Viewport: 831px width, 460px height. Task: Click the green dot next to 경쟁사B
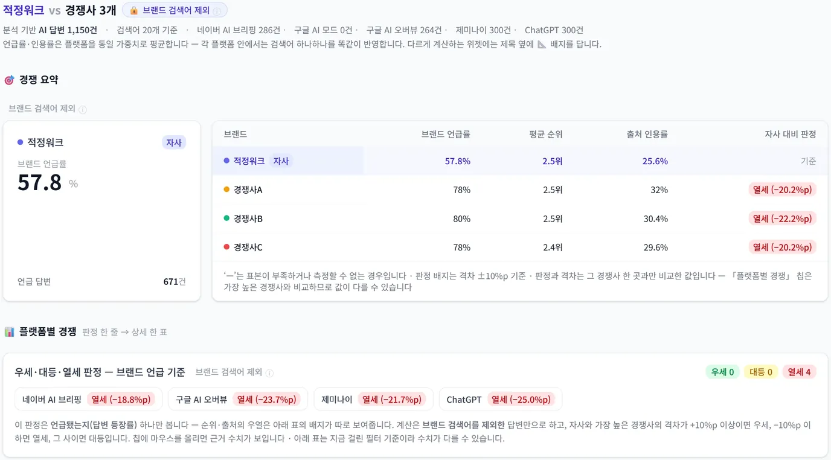tap(226, 219)
